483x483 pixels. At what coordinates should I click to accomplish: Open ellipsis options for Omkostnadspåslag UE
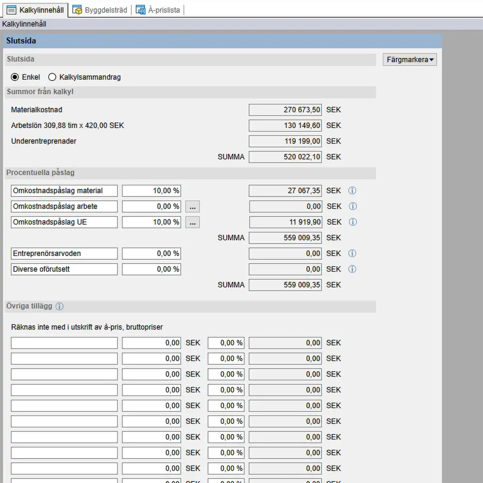pos(192,223)
